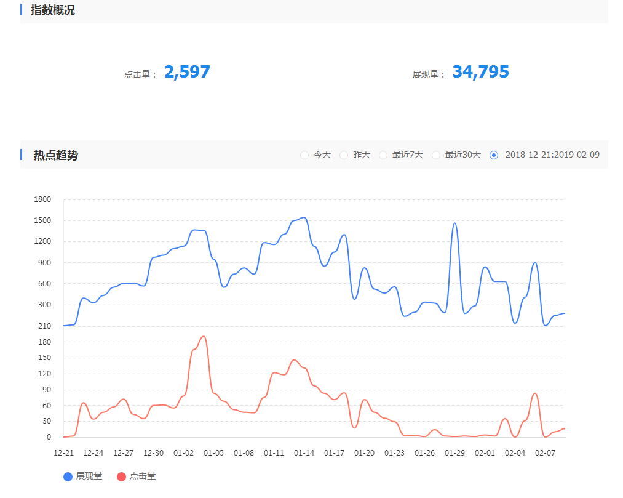
Task: Click the 34,795 impressions value
Action: (480, 72)
